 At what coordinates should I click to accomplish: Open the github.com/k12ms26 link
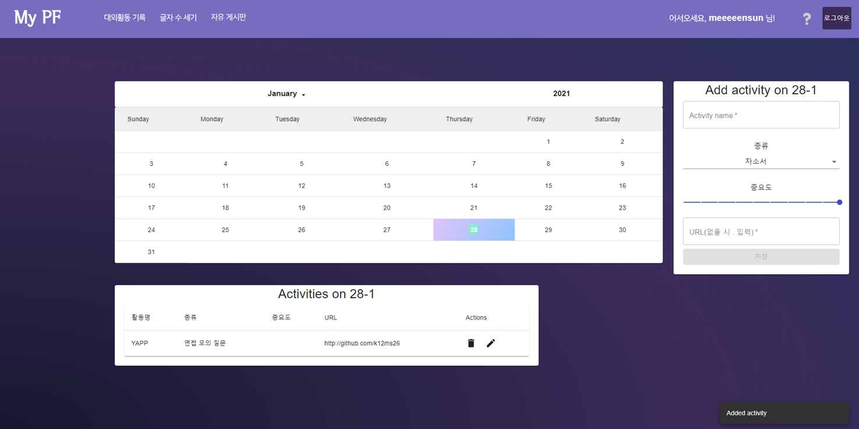click(x=361, y=343)
